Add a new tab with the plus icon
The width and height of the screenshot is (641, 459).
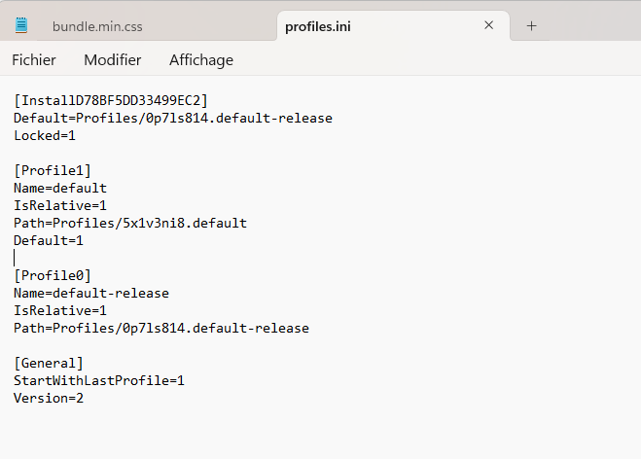531,26
